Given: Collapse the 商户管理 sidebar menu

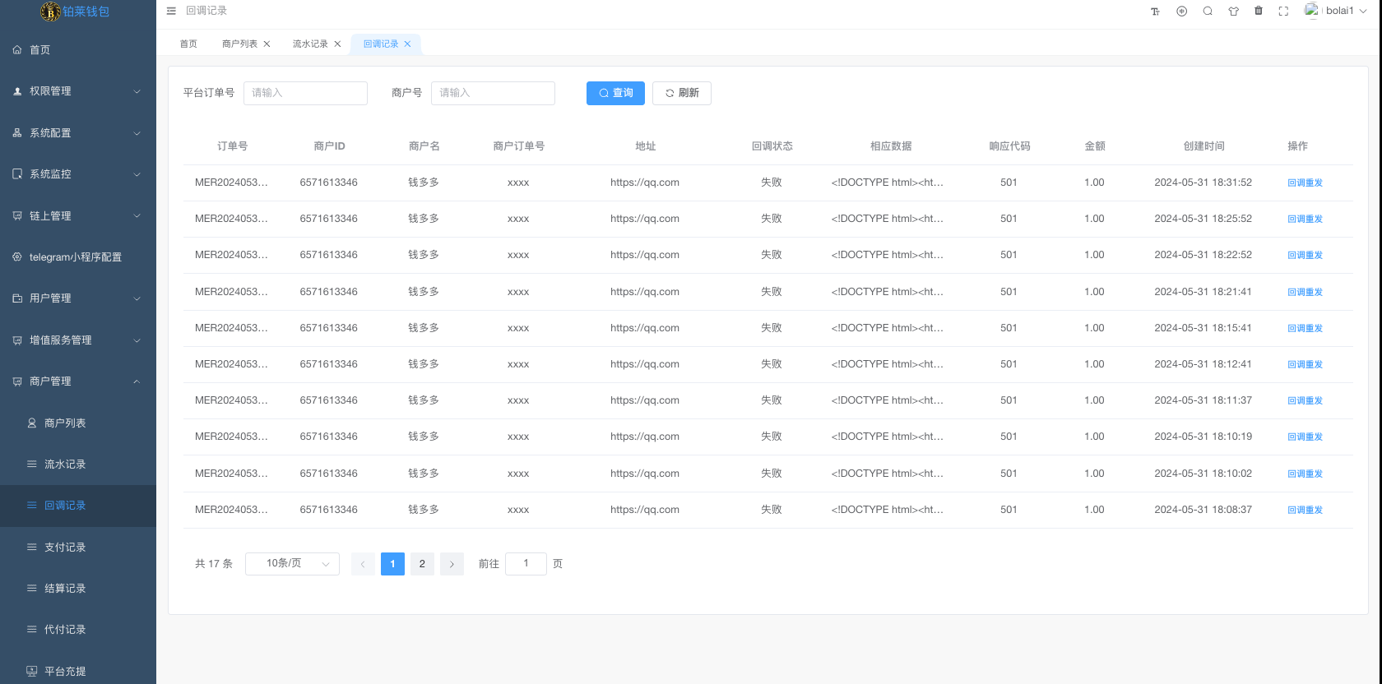Looking at the screenshot, I should (77, 381).
